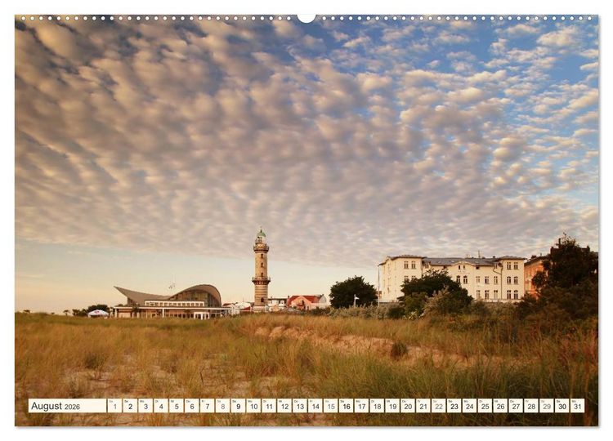Select the greyed day 15 cell
613x441 pixels.
point(331,405)
